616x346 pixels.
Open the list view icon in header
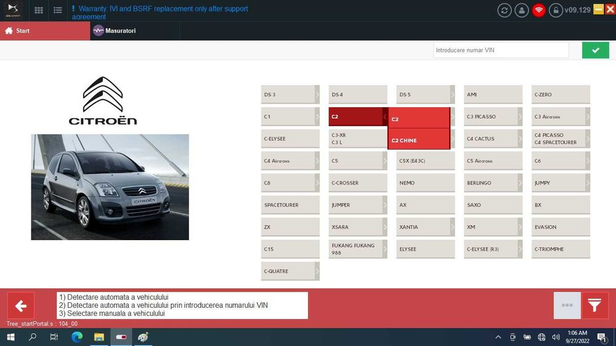58,10
